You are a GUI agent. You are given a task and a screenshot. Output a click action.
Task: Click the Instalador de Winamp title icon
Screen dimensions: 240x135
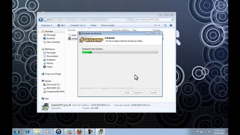80,33
